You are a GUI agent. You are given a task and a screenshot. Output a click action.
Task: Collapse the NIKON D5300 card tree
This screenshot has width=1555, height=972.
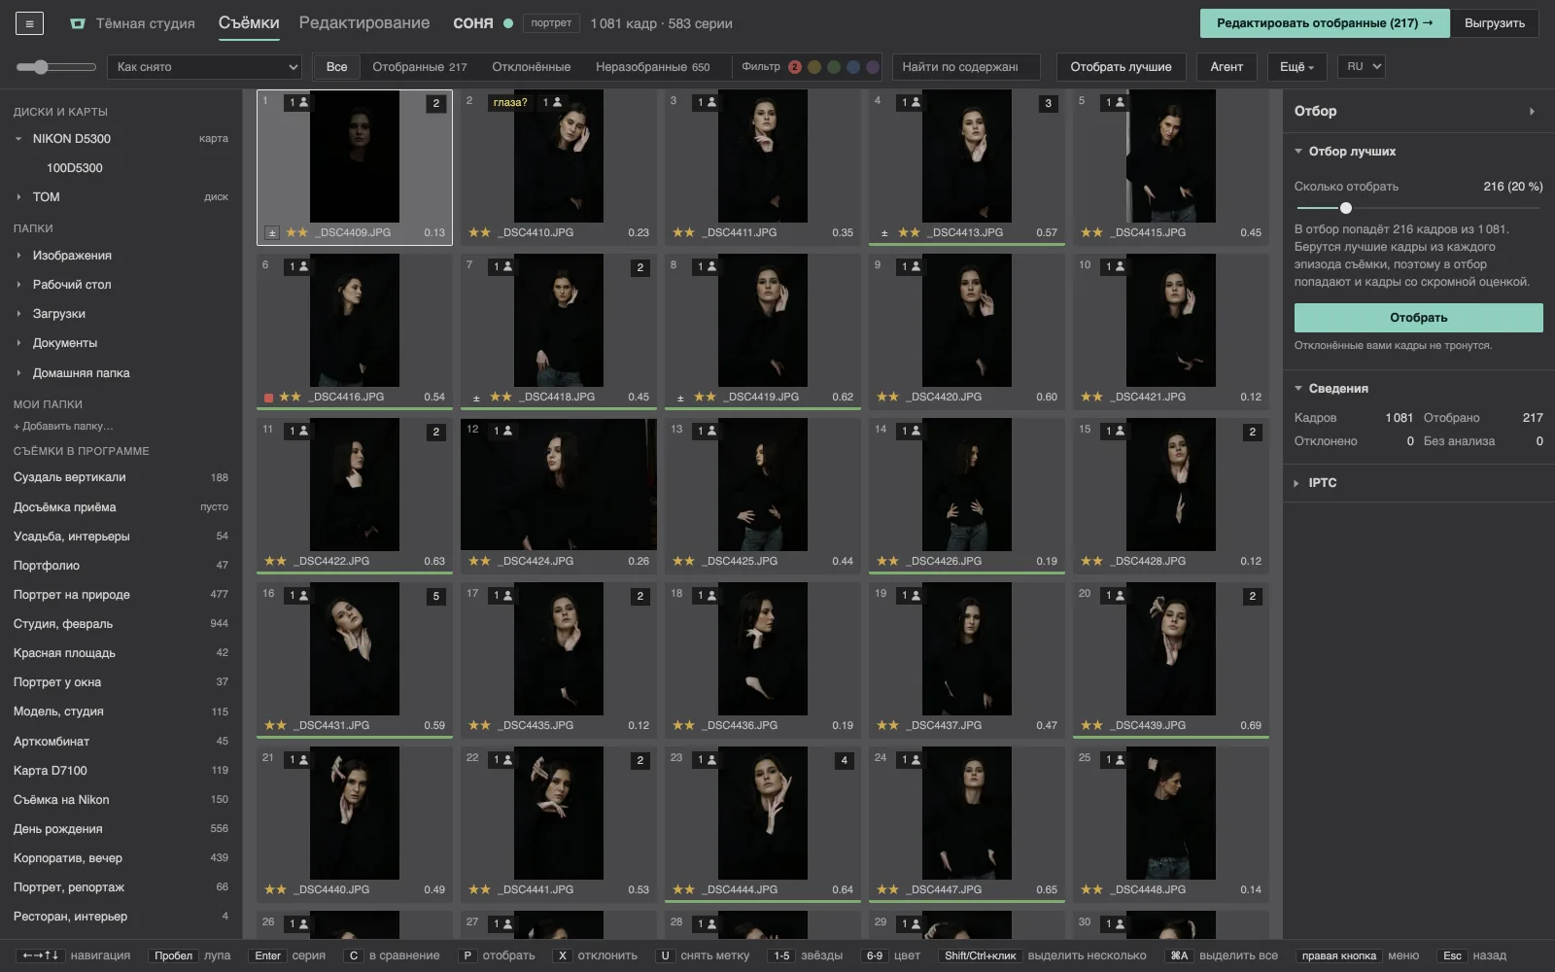(x=18, y=139)
